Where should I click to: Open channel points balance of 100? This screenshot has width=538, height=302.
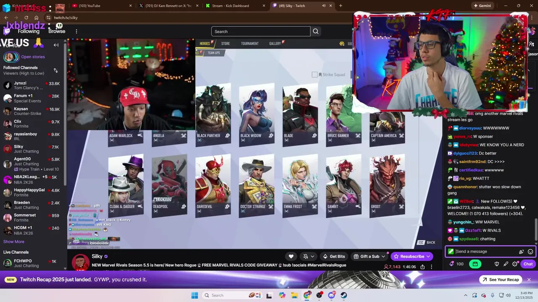click(456, 264)
